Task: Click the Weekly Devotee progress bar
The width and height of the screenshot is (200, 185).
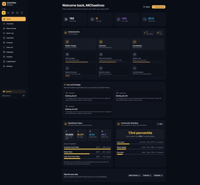Action: (x=80, y=76)
